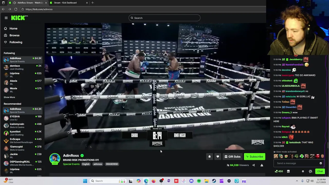The image size is (329, 185).
Task: Open the Browse page
Action: click(x=14, y=35)
